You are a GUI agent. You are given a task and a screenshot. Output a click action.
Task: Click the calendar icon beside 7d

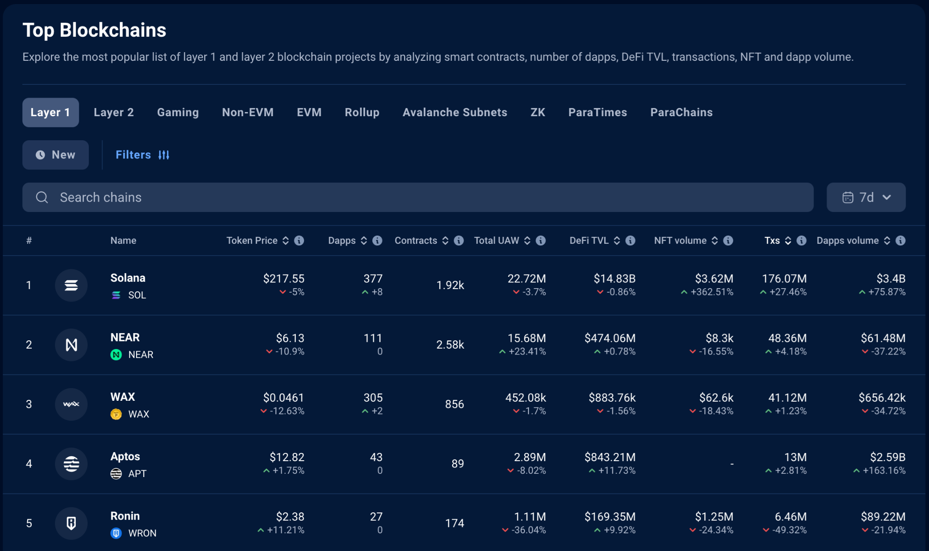[x=848, y=197]
